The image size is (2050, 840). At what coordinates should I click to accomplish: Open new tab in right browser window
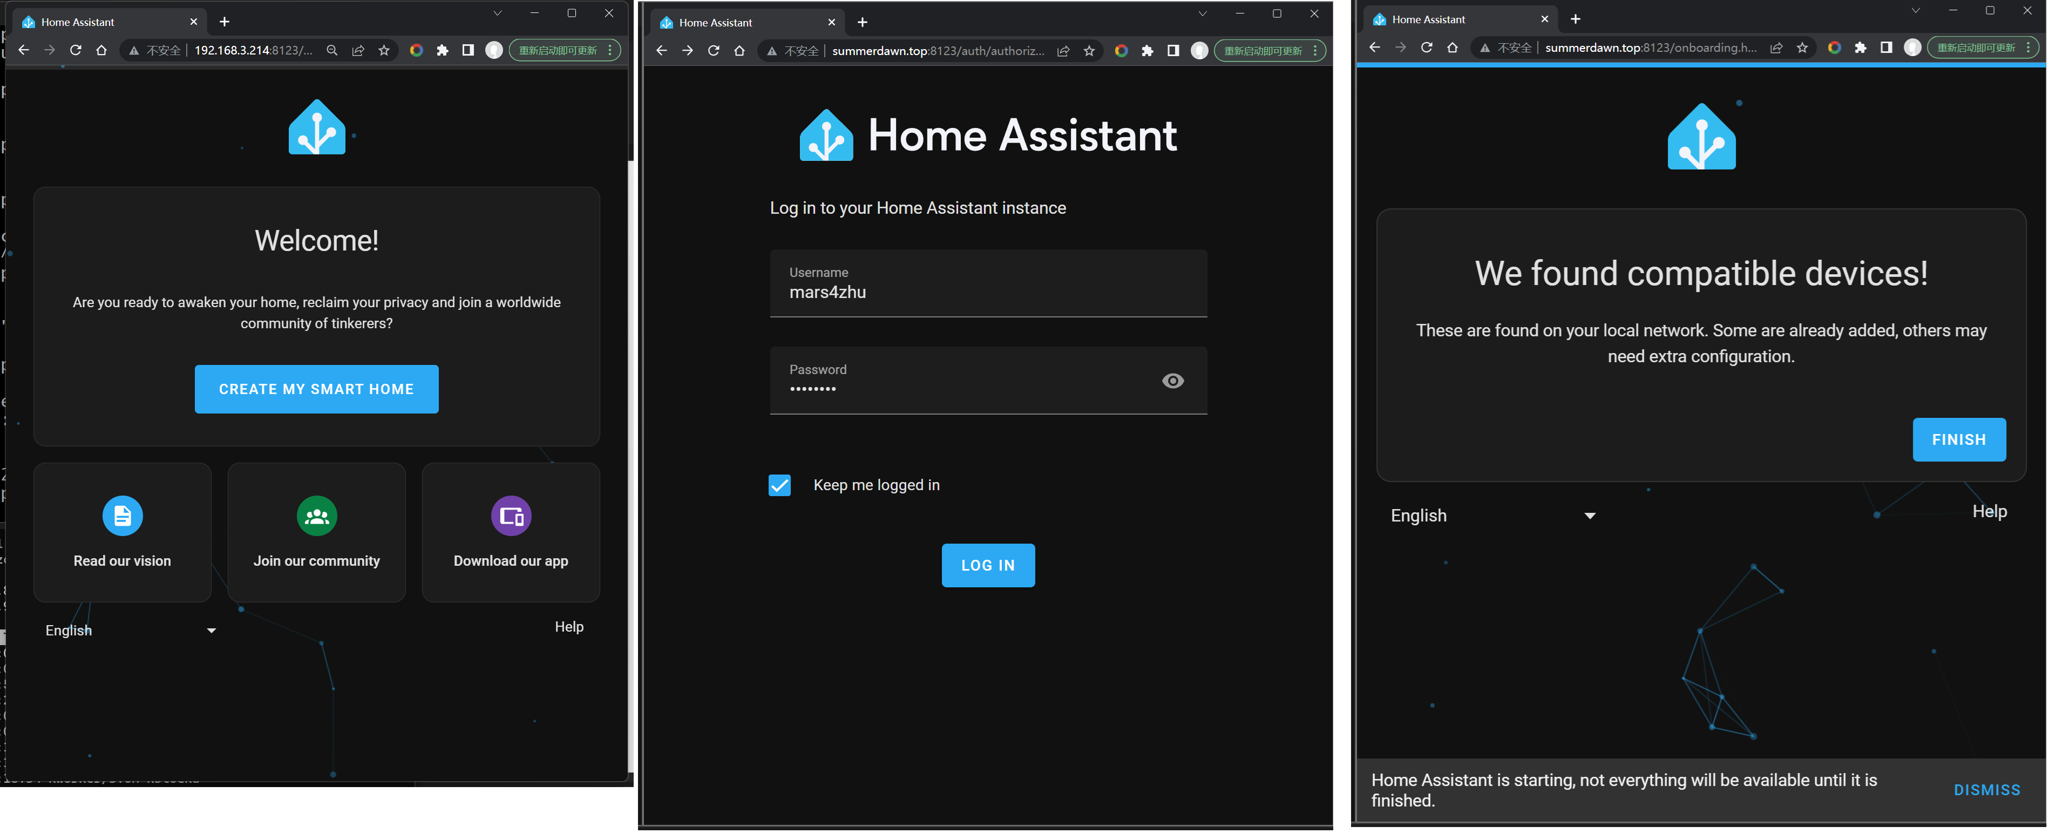(1576, 19)
